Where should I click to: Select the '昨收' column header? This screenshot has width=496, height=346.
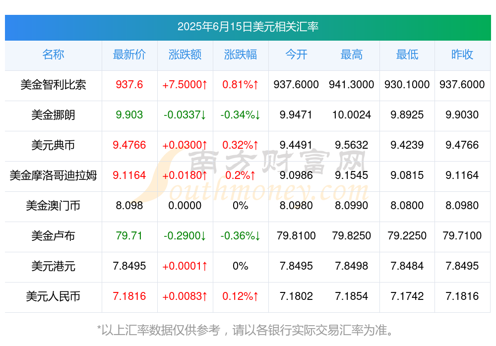pyautogui.click(x=462, y=55)
